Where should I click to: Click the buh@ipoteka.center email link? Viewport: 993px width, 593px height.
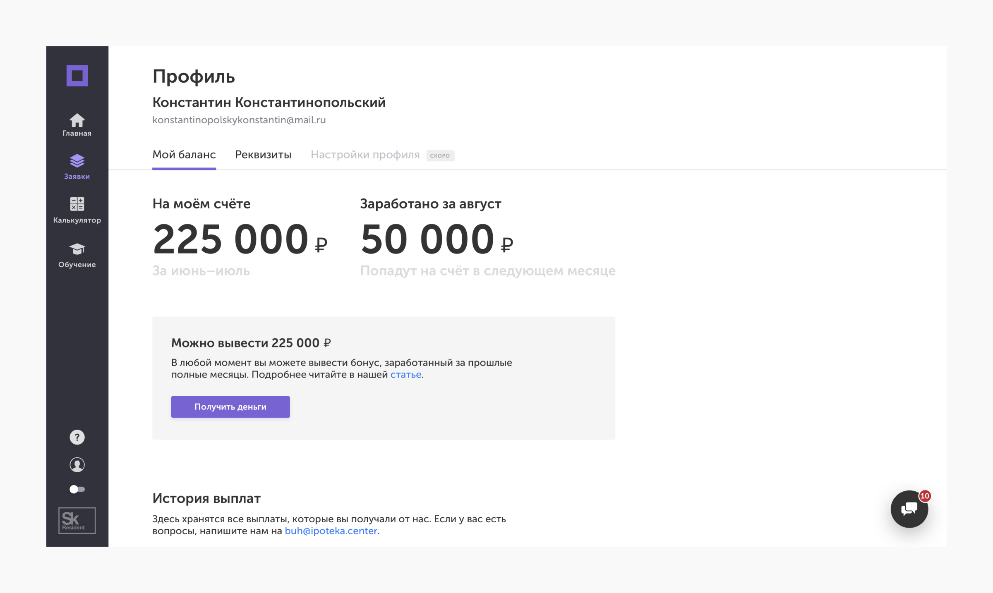pyautogui.click(x=331, y=531)
